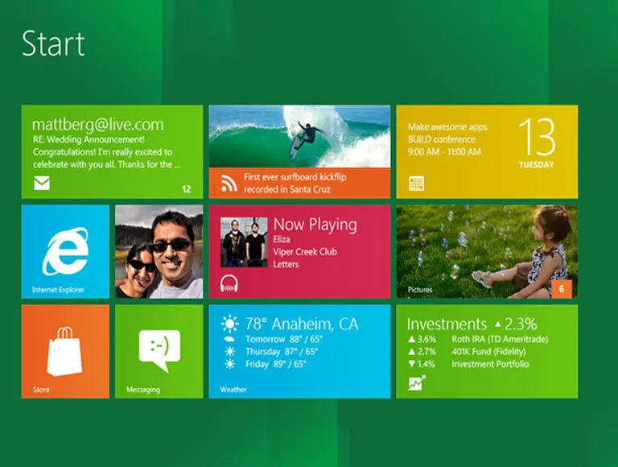Click the Eliza track name
Screen dimensions: 618x467
click(x=282, y=239)
